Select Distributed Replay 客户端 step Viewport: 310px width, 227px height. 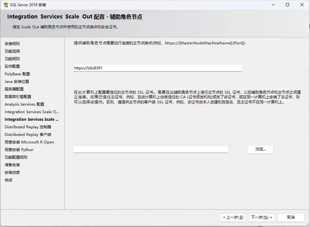pos(28,134)
